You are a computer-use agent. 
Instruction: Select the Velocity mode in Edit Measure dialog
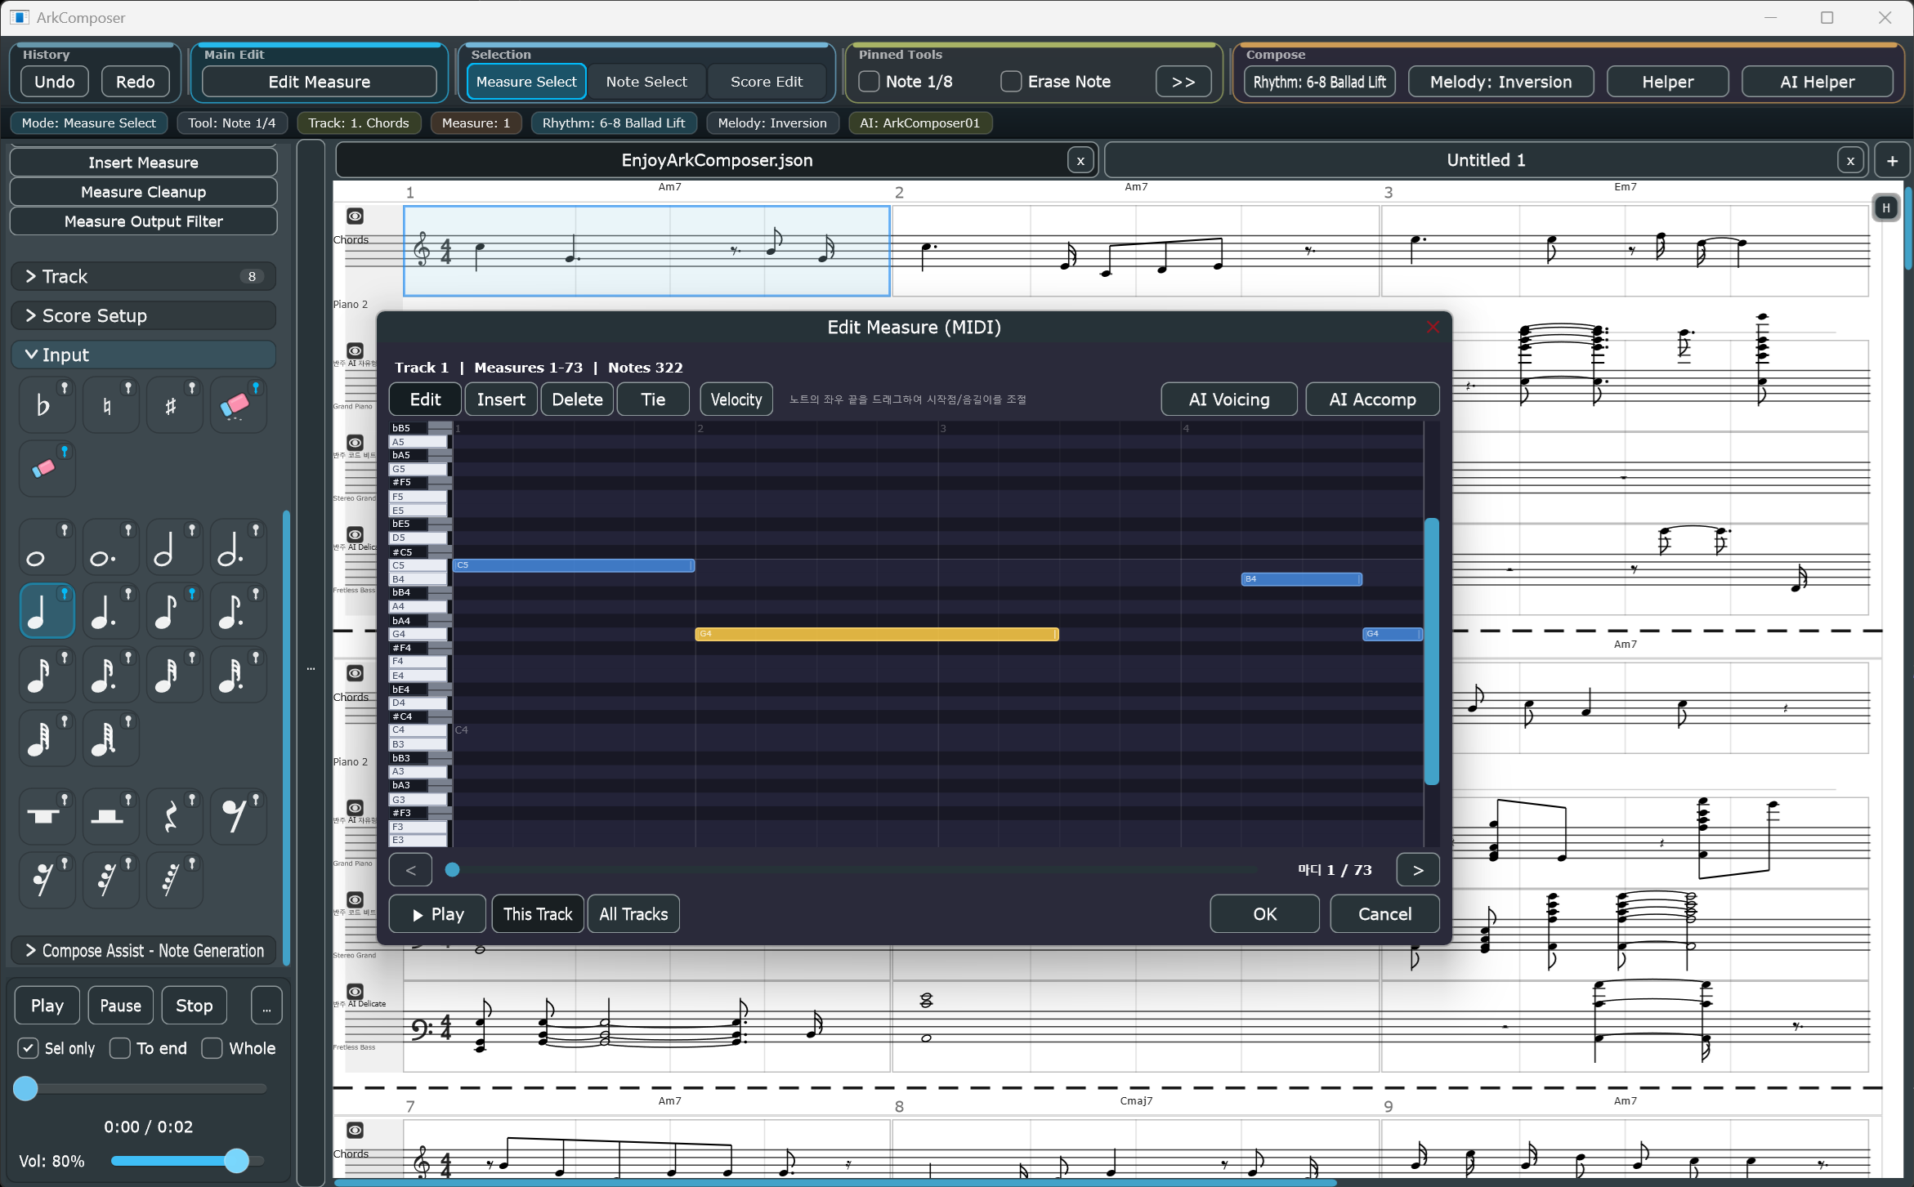[736, 399]
